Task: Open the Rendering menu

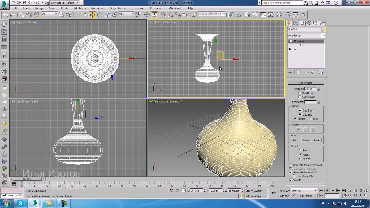Action: point(138,8)
